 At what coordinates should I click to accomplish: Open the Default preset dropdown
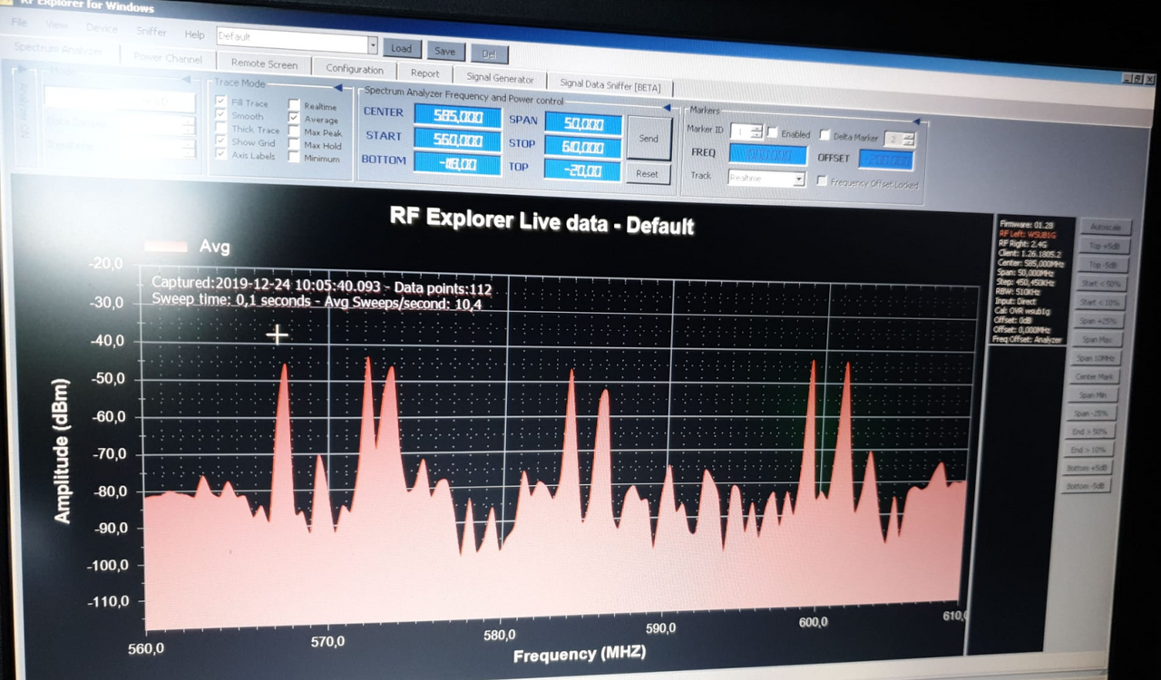(372, 44)
